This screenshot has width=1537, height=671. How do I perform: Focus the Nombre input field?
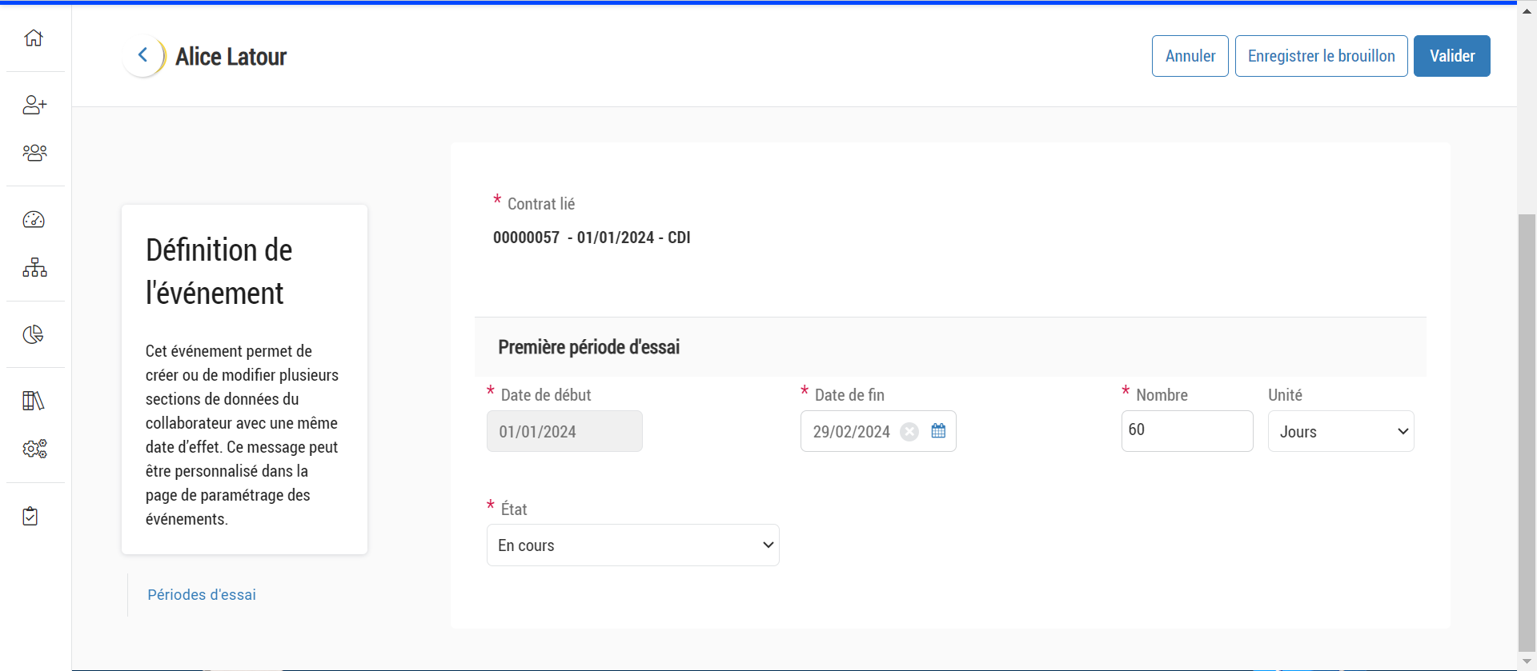[1186, 431]
